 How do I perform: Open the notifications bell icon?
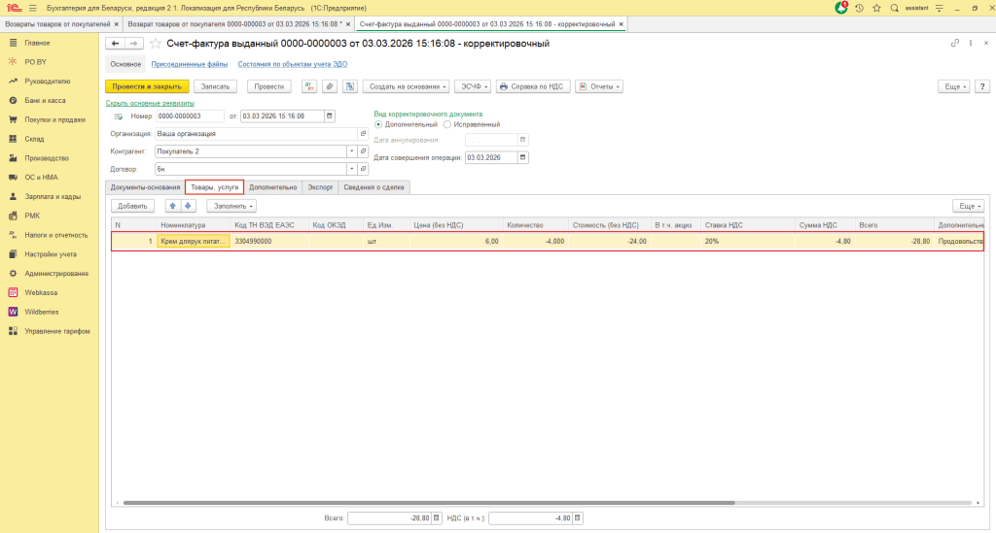point(841,8)
